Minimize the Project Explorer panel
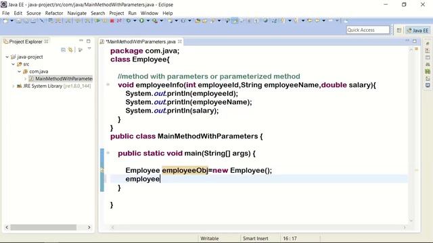The width and height of the screenshot is (433, 243). (x=81, y=40)
